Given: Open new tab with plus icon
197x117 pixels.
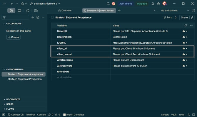Looking at the screenshot, I should (119, 11).
